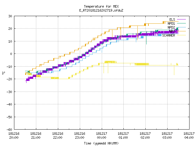Click the chart title 'Temperature for MEX'
Image resolution: width=195 pixels, height=146 pixels.
101,6
